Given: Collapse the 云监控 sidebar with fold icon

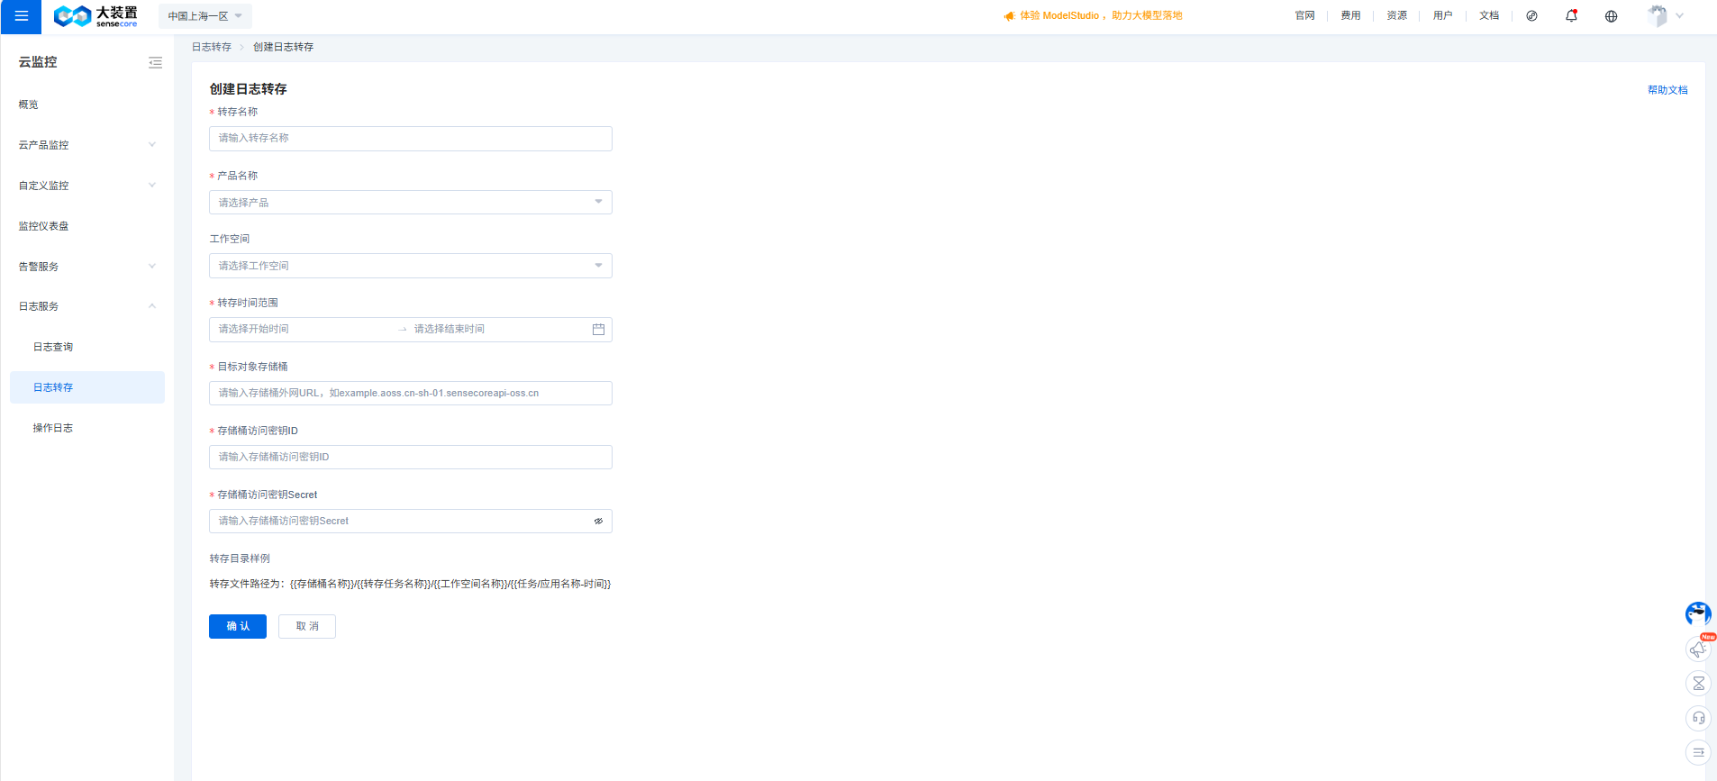Looking at the screenshot, I should [x=155, y=62].
